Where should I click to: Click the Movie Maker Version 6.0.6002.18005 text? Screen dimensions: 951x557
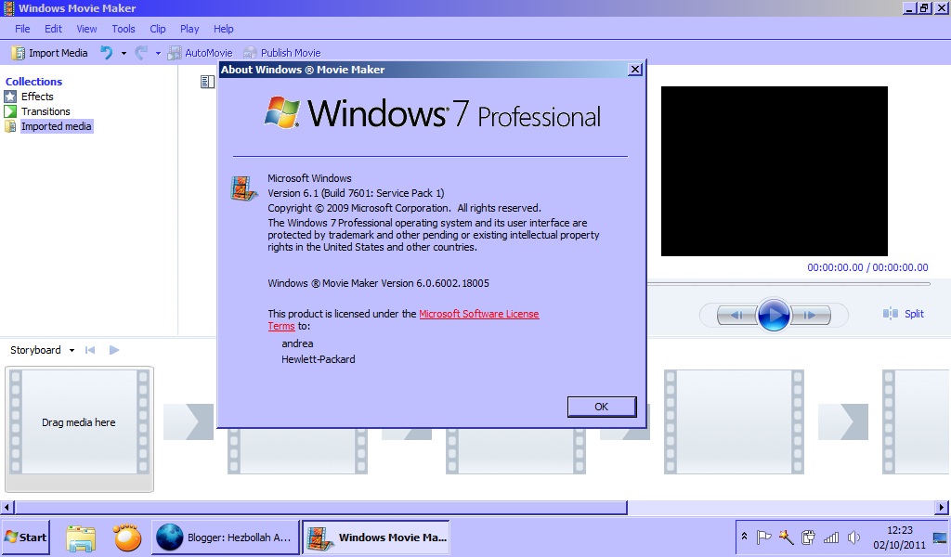(x=379, y=283)
